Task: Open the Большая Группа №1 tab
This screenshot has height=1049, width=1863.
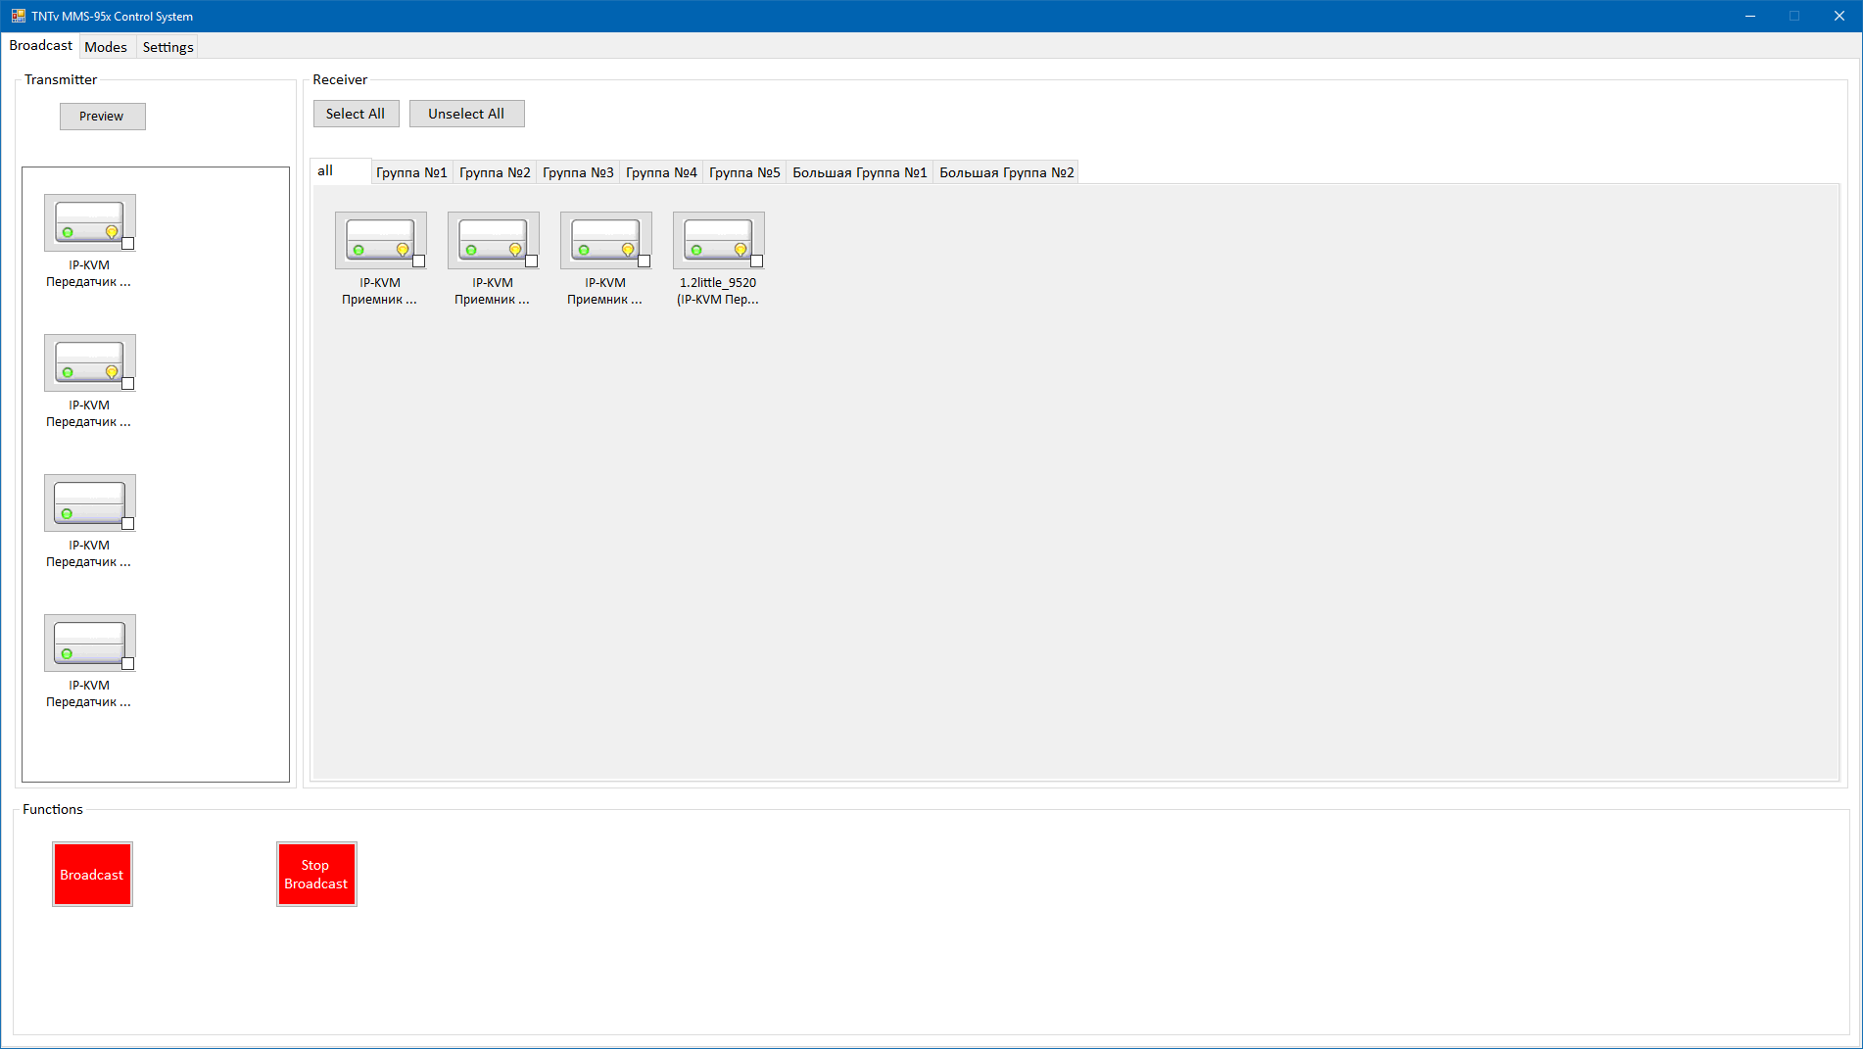Action: click(x=859, y=172)
